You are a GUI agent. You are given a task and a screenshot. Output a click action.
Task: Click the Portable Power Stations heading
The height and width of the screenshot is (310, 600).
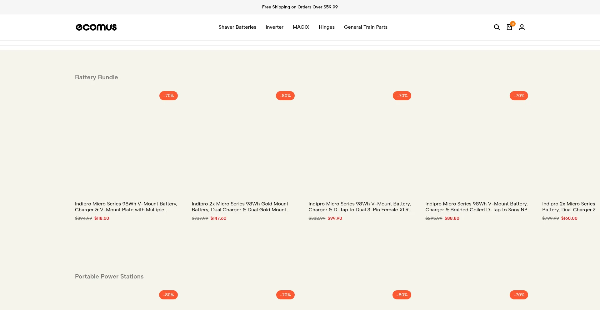click(x=109, y=276)
